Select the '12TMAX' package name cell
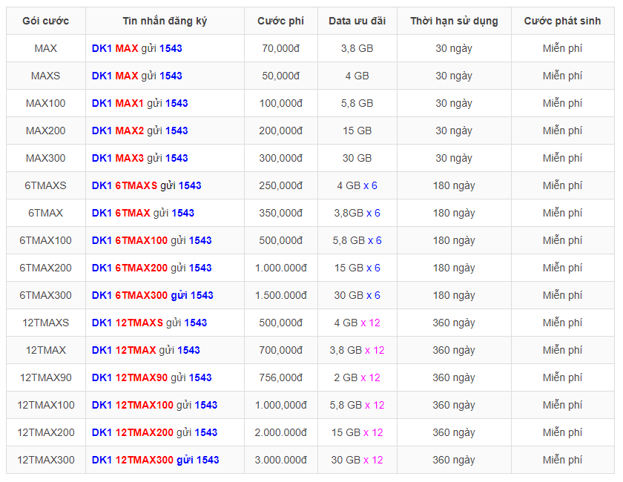 point(46,350)
